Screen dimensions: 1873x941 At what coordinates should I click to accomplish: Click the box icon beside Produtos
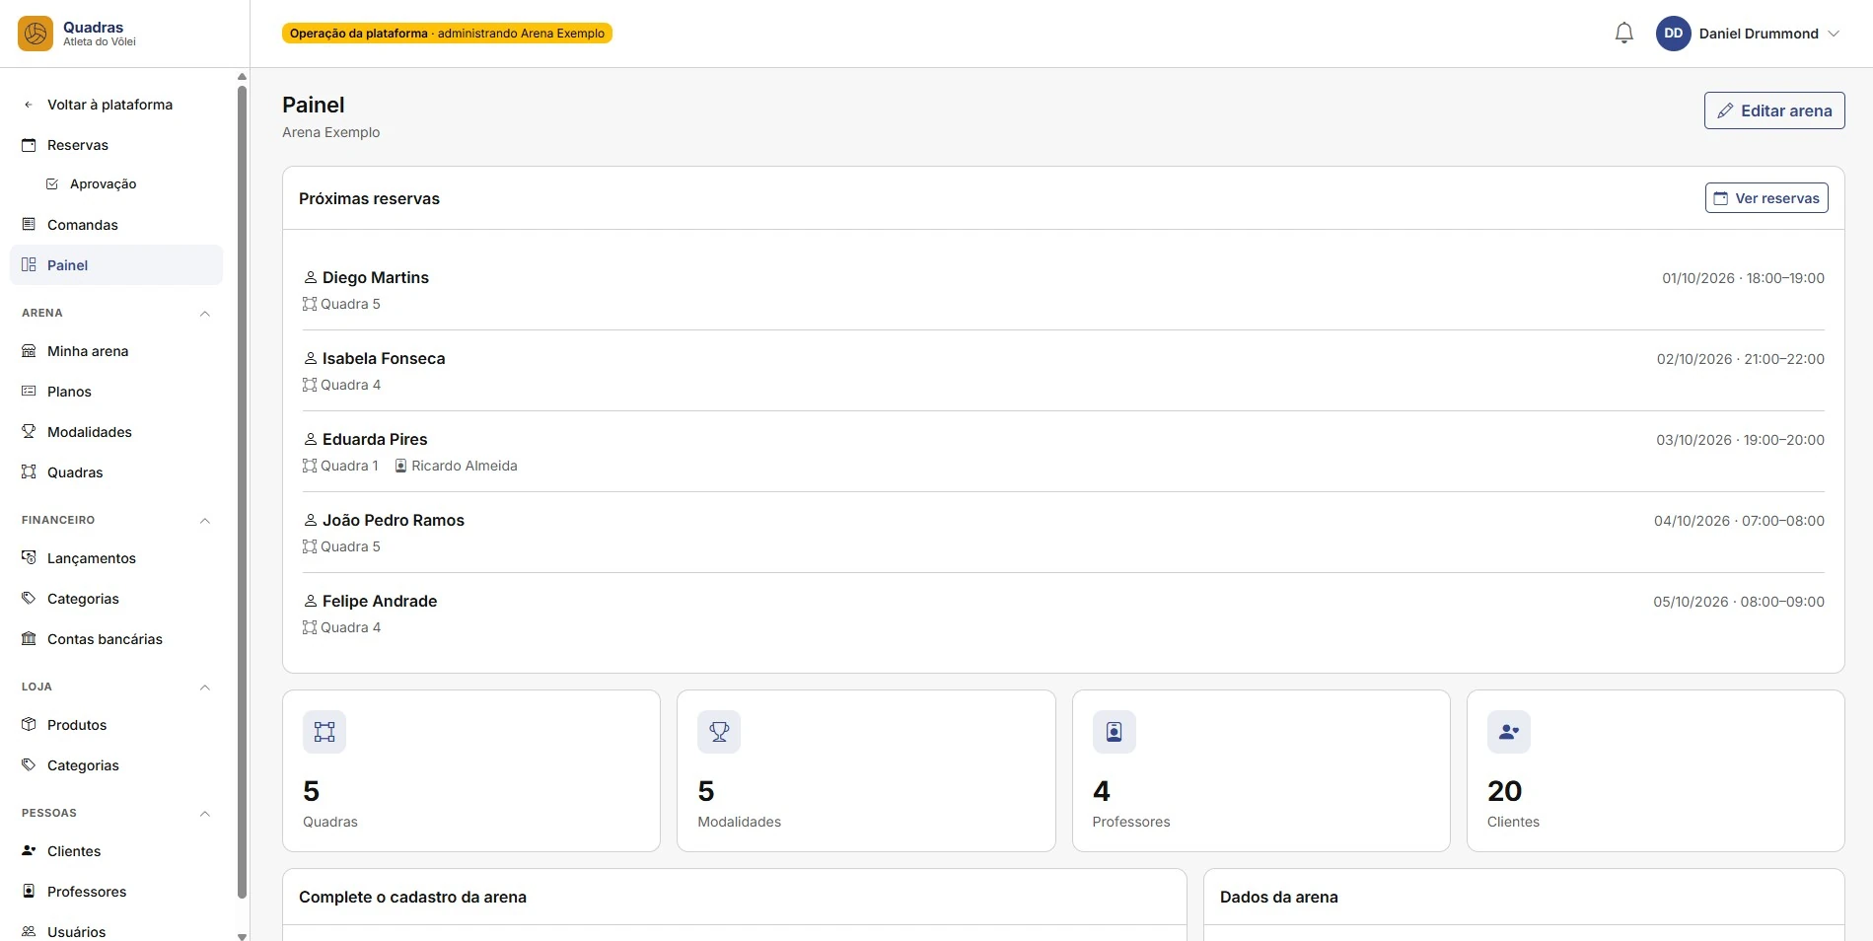pos(29,725)
